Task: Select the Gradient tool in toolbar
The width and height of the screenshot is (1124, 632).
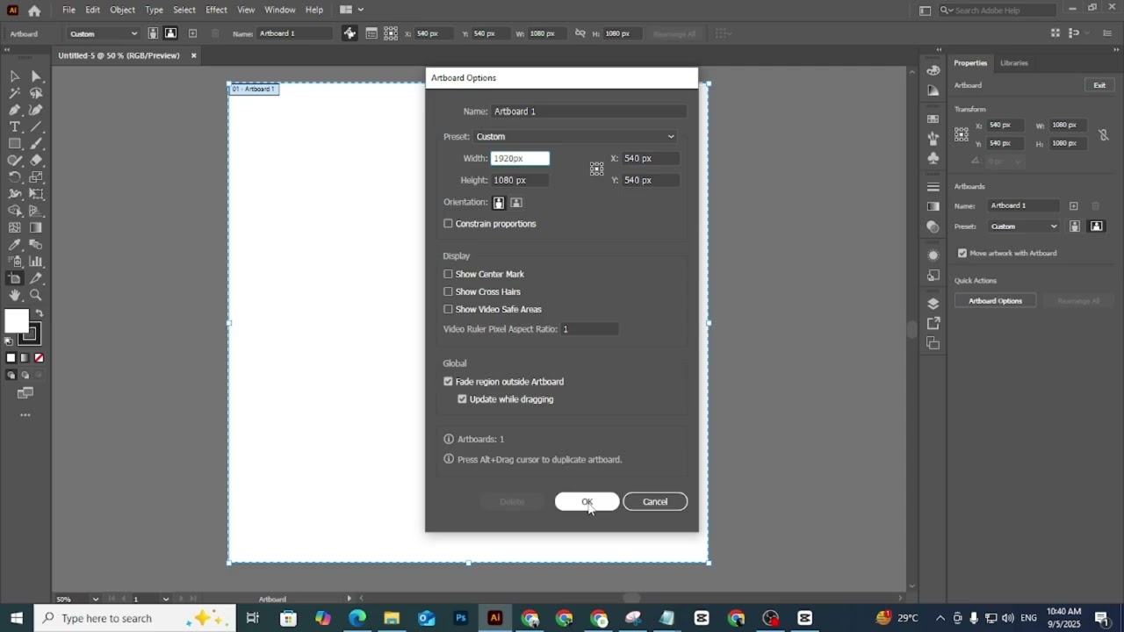Action: [x=36, y=227]
